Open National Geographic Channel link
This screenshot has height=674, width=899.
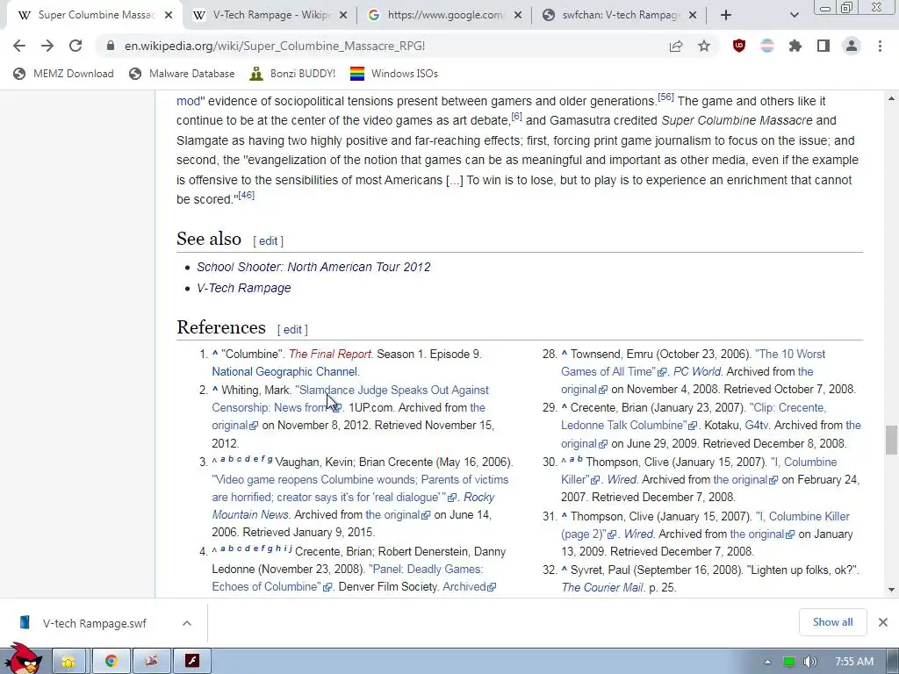click(284, 371)
